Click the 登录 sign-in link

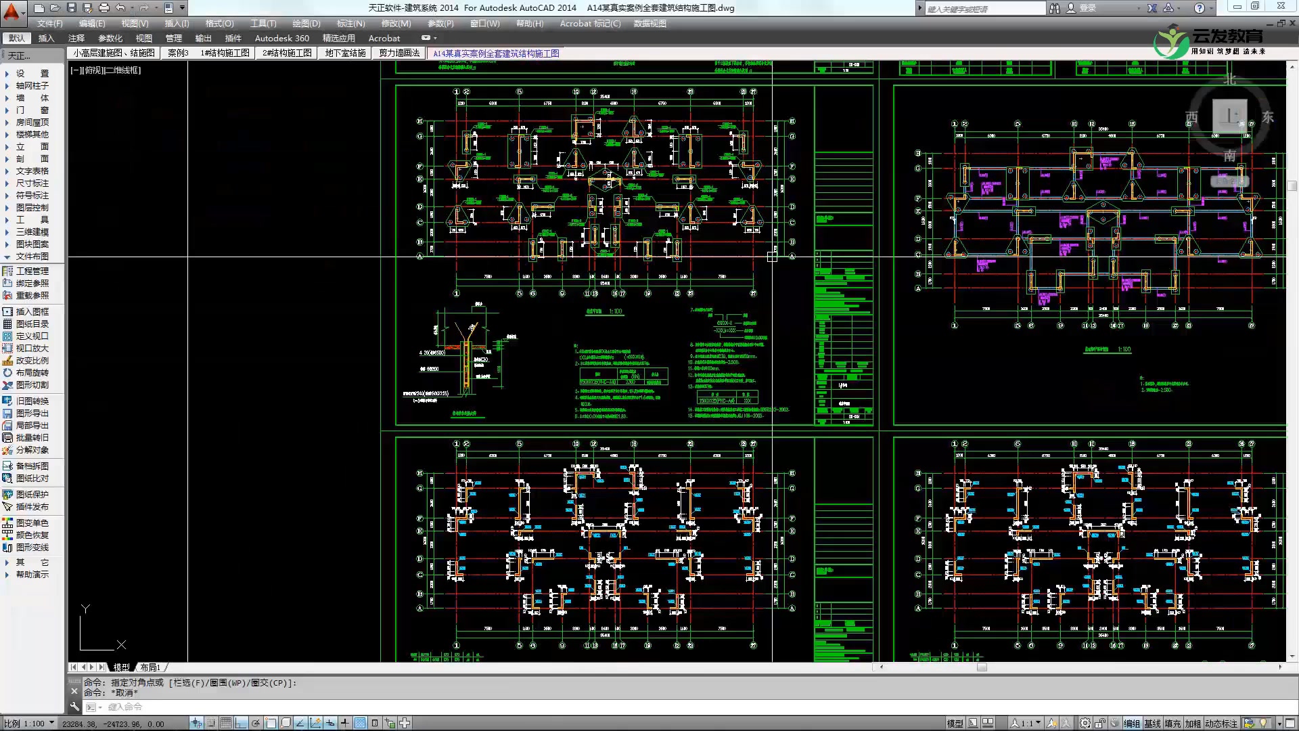click(1087, 8)
